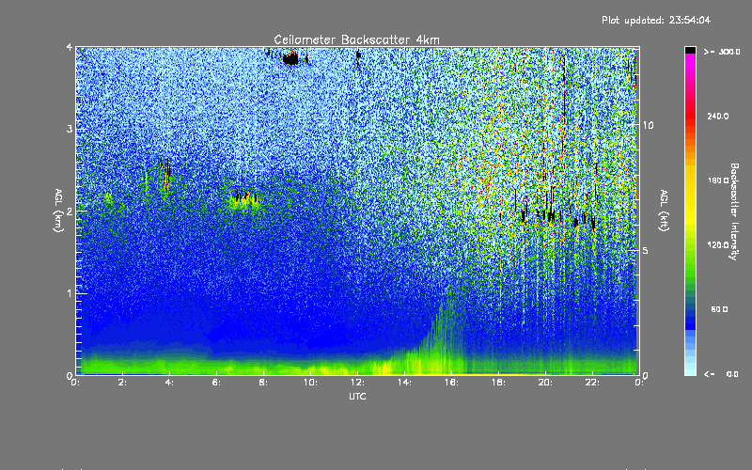This screenshot has height=470, width=752.
Task: Click the "16:" UTC tick label
Action: (x=451, y=383)
